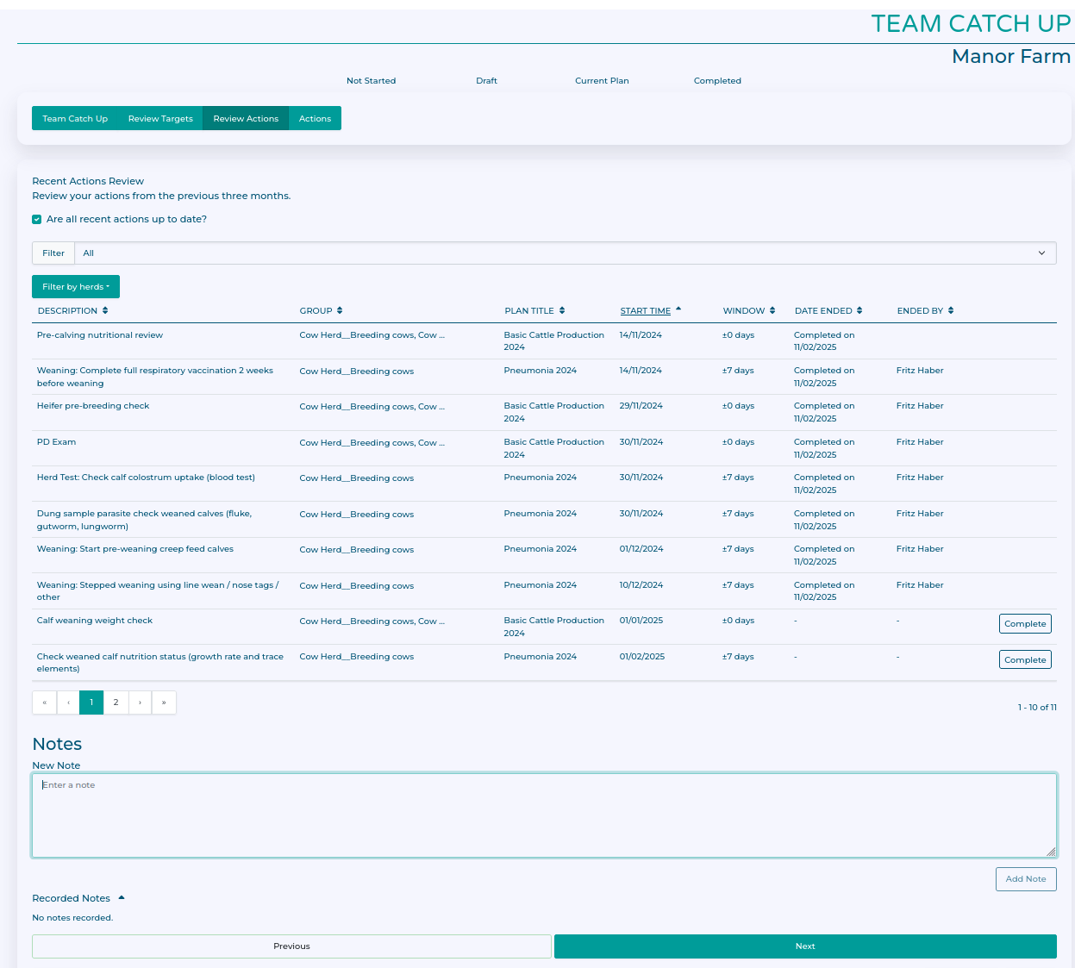This screenshot has height=968, width=1075.
Task: Click Date Ended sort icon
Action: point(859,310)
